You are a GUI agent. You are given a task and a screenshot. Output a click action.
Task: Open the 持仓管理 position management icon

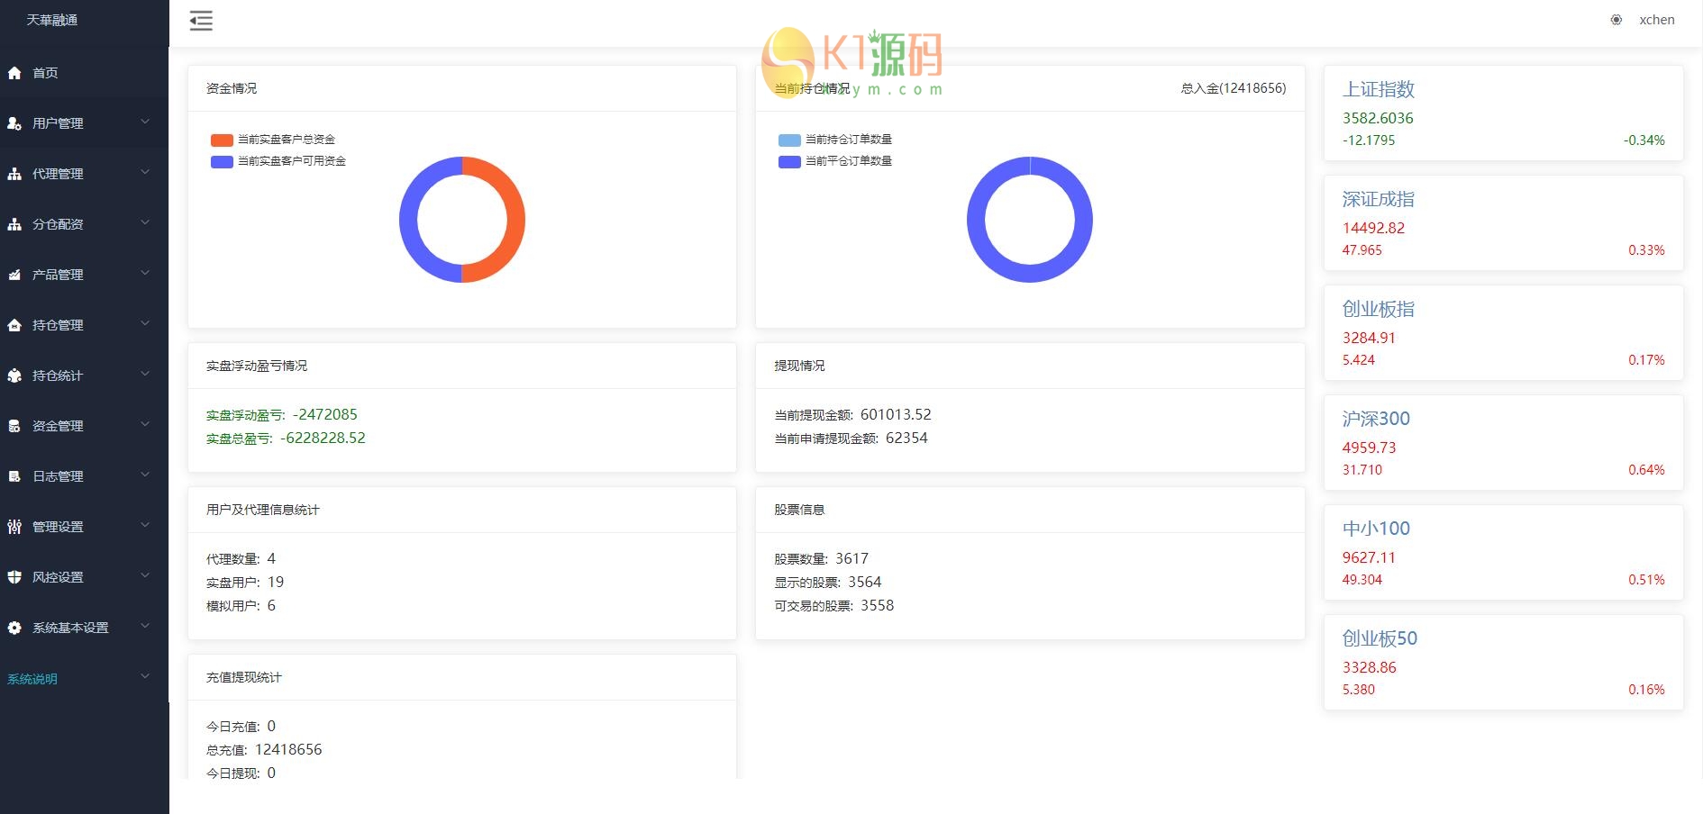[x=14, y=325]
